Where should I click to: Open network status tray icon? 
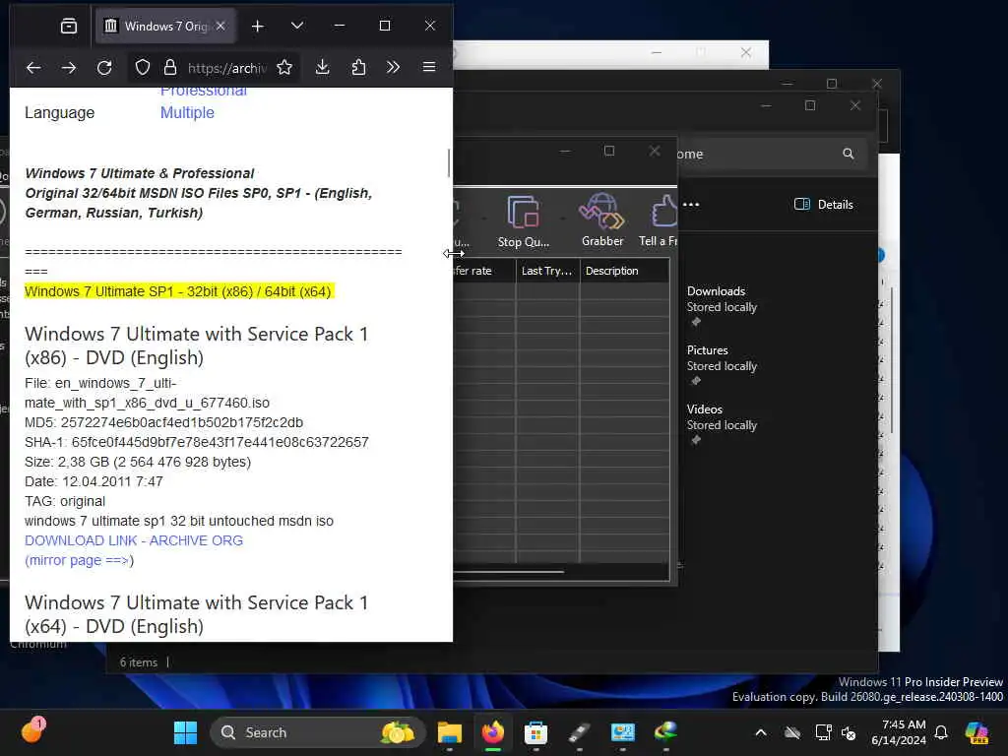point(823,732)
